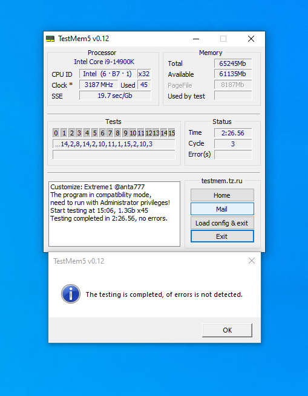The height and width of the screenshot is (396, 308).
Task: Select test indicator box 2
Action: [x=72, y=133]
